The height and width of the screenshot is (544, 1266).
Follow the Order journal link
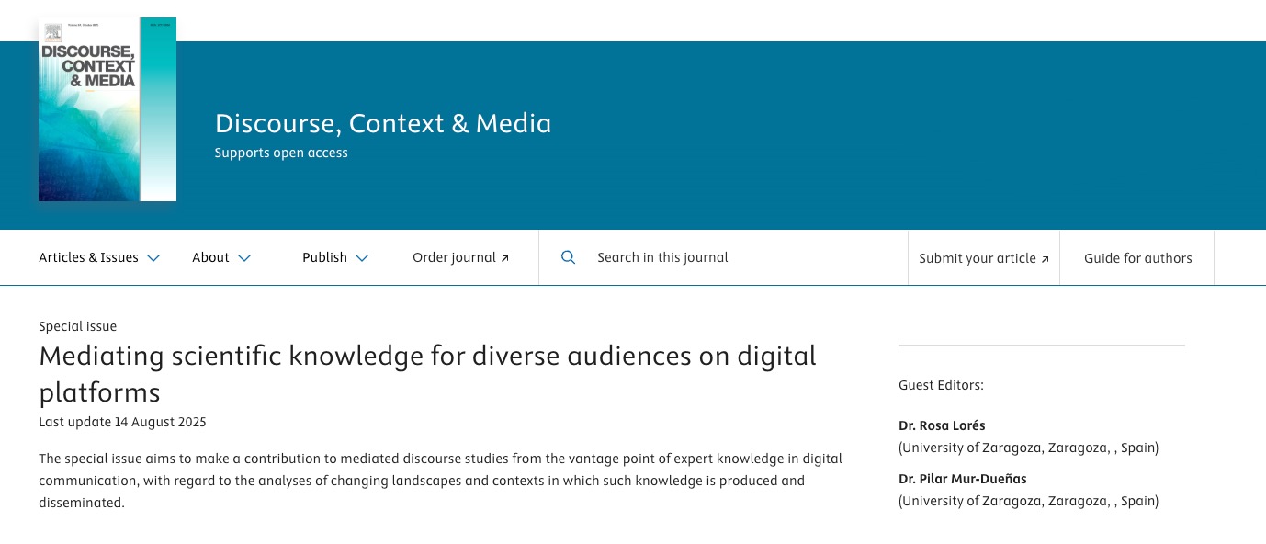point(454,258)
